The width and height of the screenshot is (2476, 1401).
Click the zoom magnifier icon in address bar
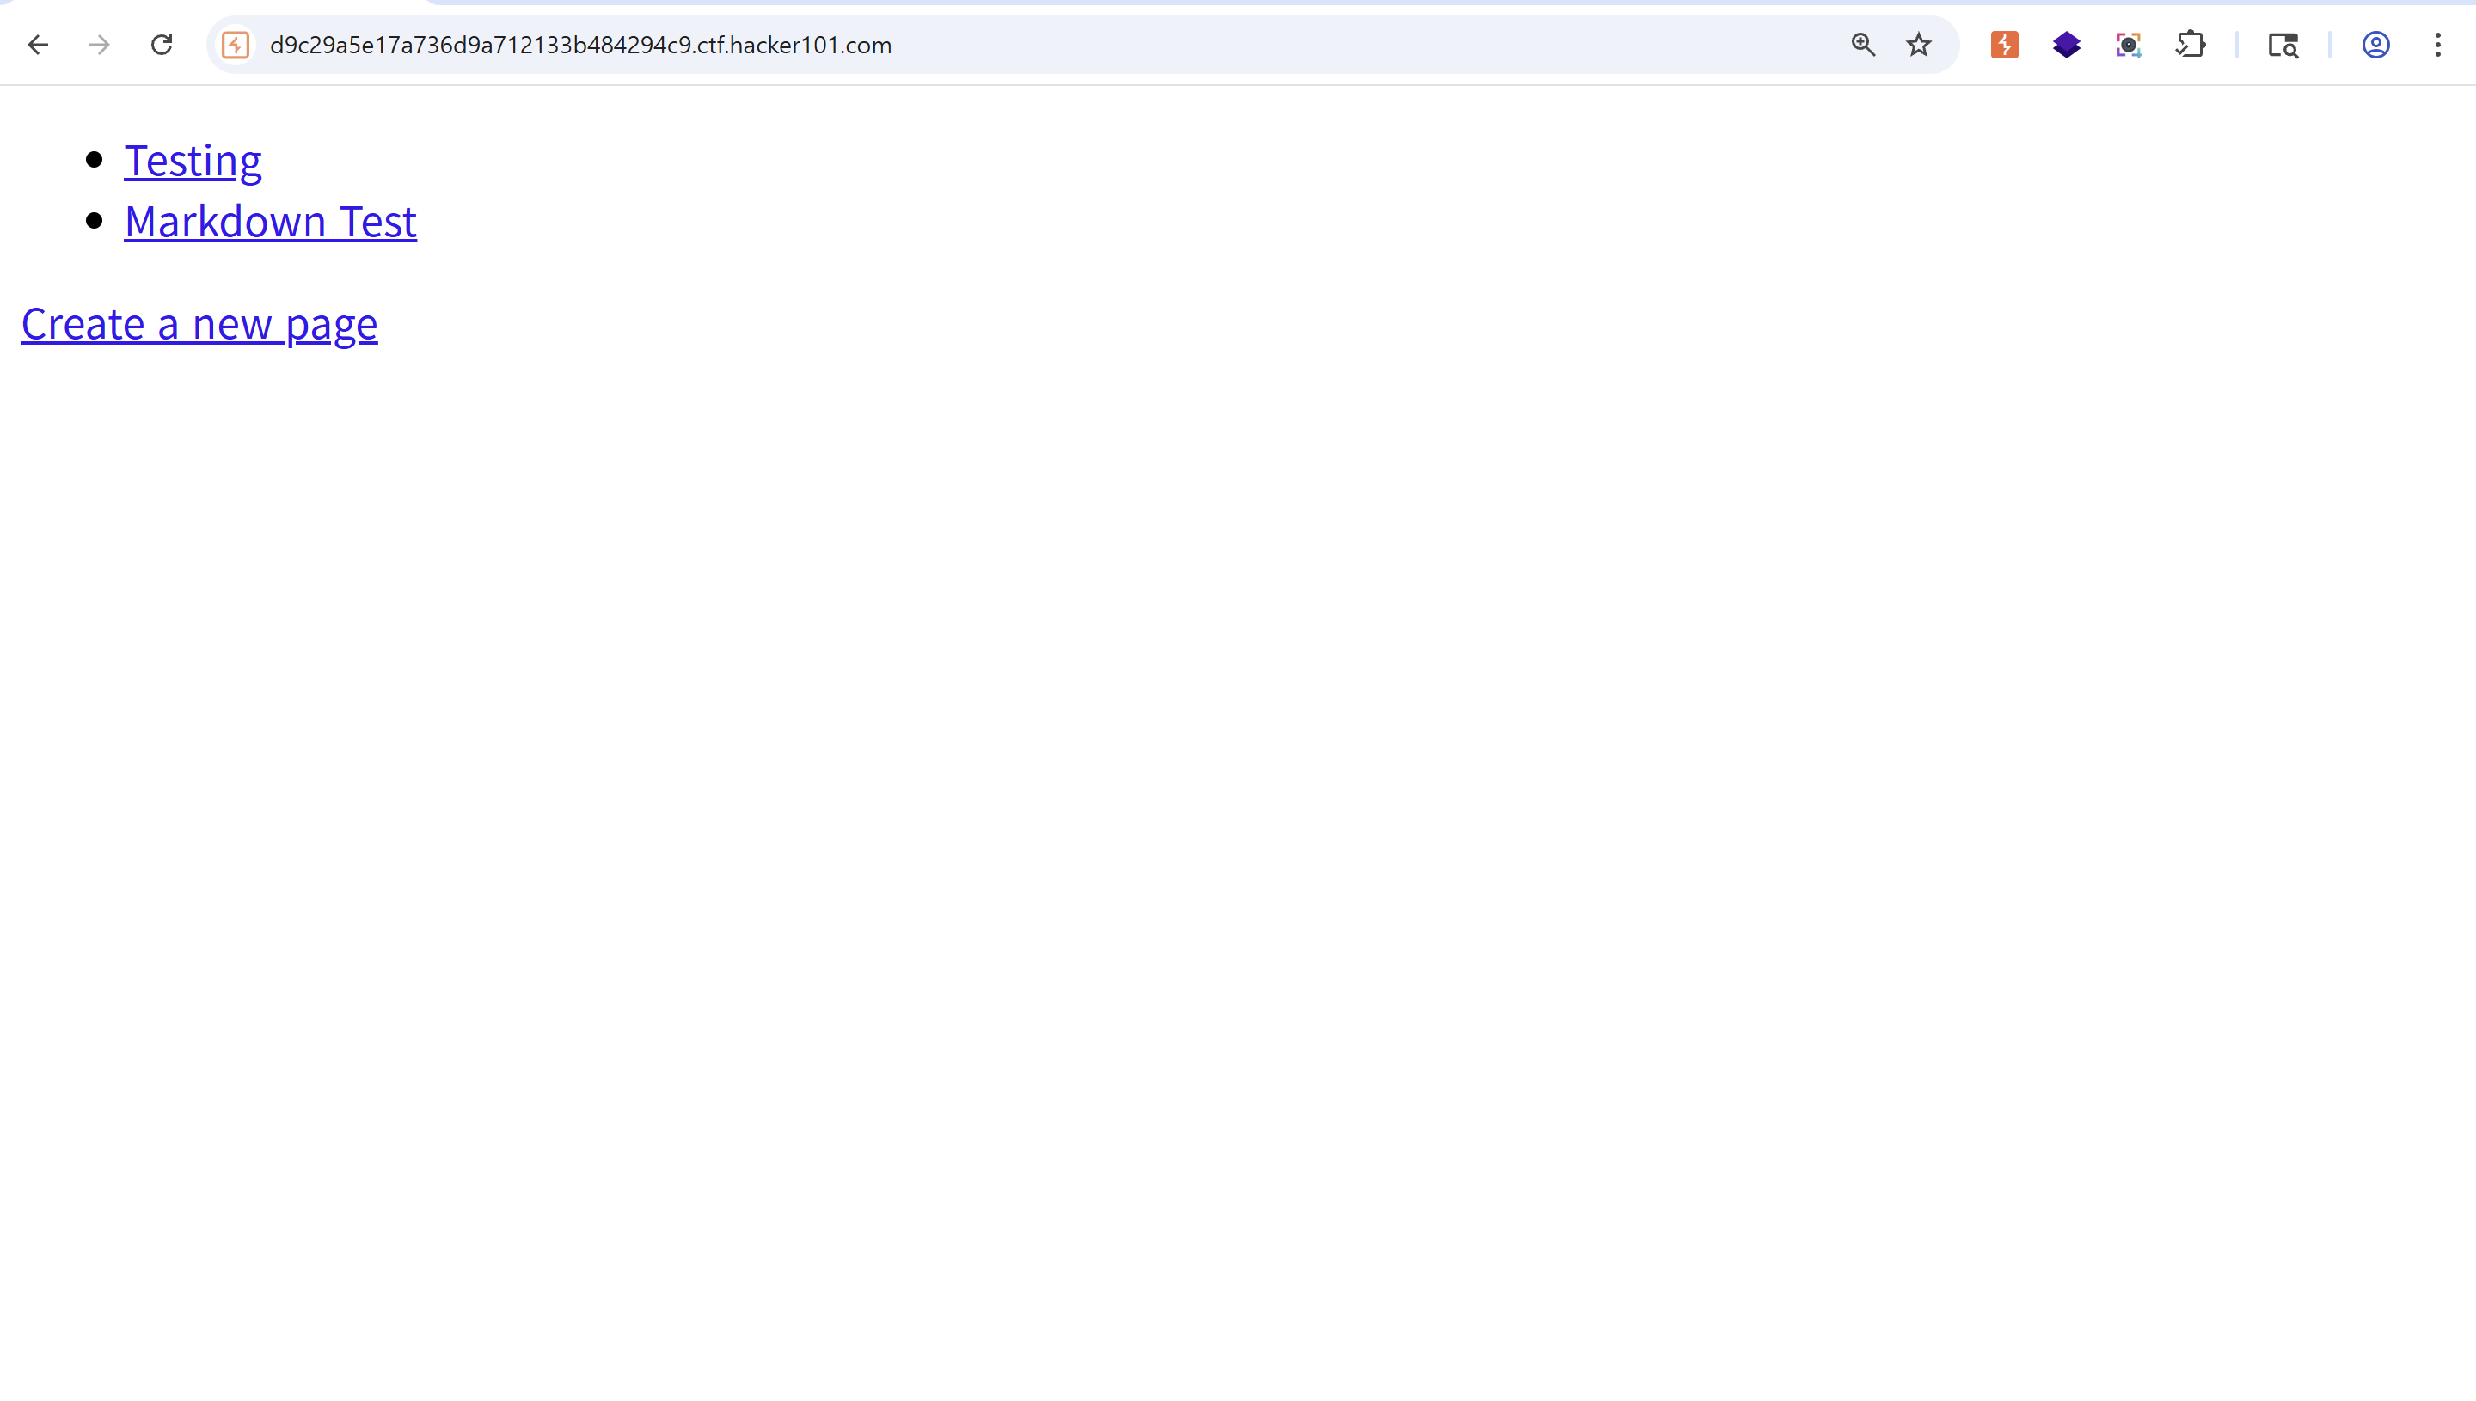pos(1863,46)
